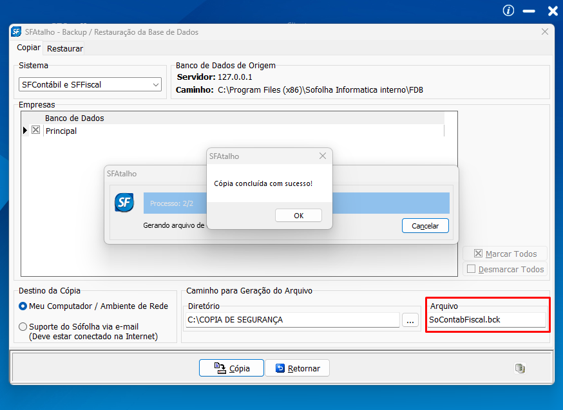Image resolution: width=563 pixels, height=410 pixels.
Task: Click the Cancelar button in progress dialog
Action: (425, 226)
